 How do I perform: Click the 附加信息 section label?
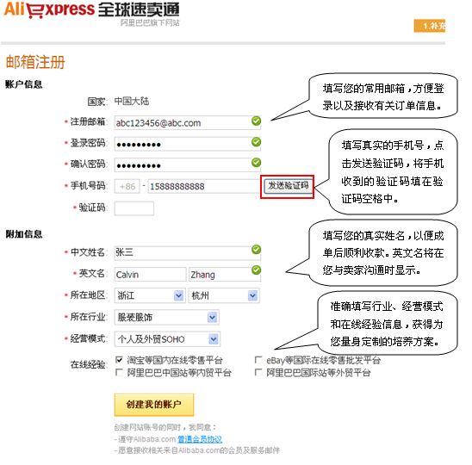pos(24,234)
